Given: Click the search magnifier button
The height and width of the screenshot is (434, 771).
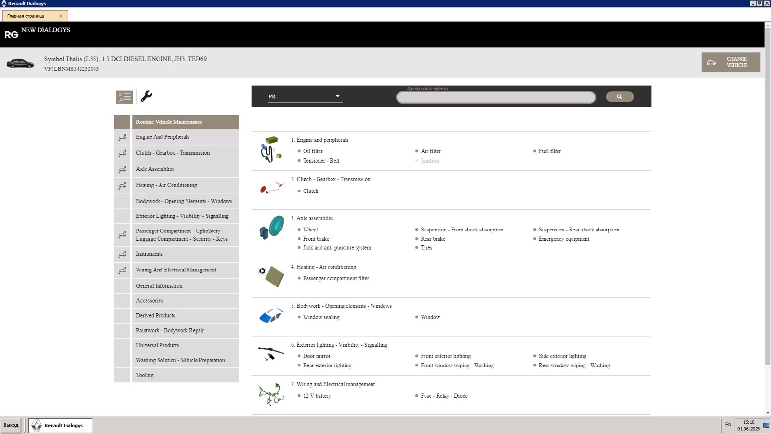Looking at the screenshot, I should tap(619, 96).
